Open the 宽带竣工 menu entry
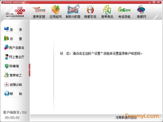Viewport: 163px width, 122px height. point(16,75)
